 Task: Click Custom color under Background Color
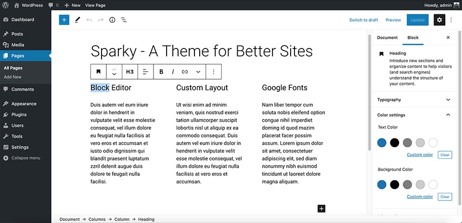(420, 197)
